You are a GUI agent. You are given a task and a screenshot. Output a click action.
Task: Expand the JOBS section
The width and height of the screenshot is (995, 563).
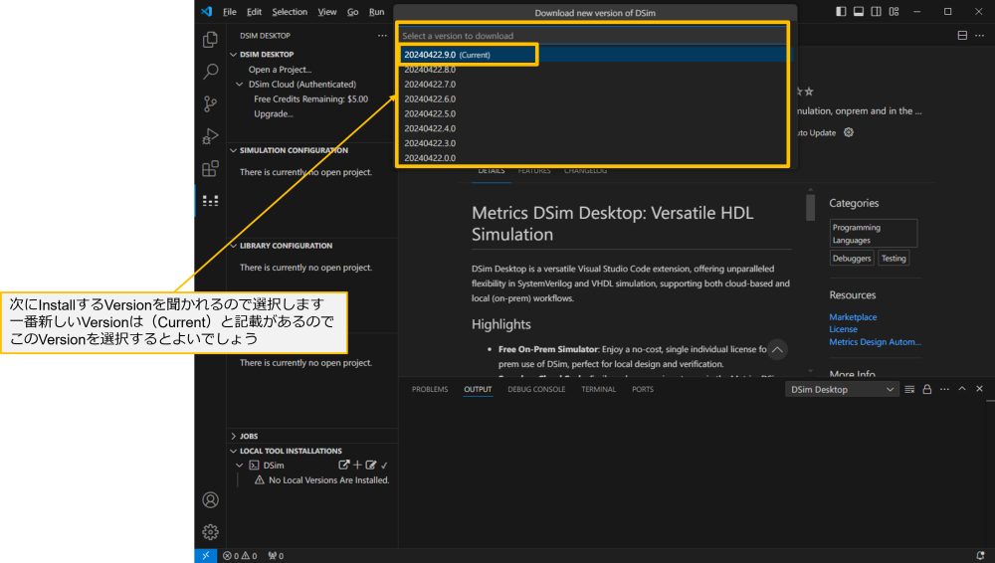point(234,436)
